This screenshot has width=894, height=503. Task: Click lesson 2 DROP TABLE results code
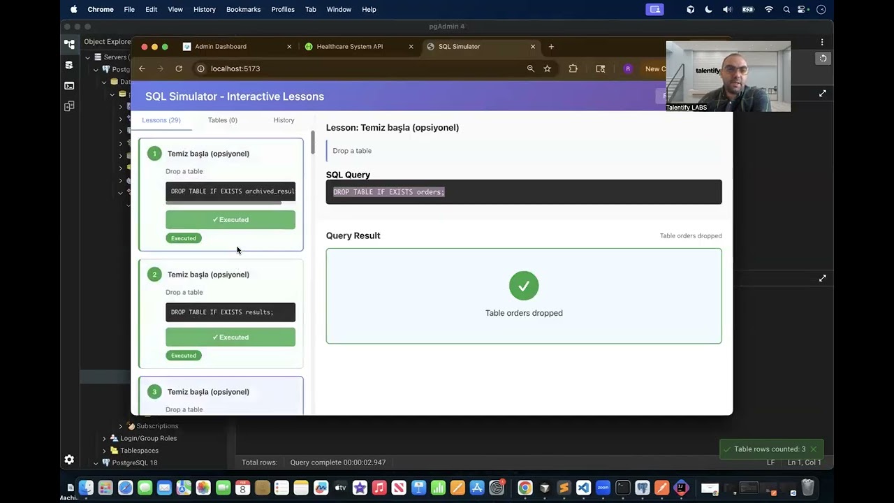click(x=230, y=312)
